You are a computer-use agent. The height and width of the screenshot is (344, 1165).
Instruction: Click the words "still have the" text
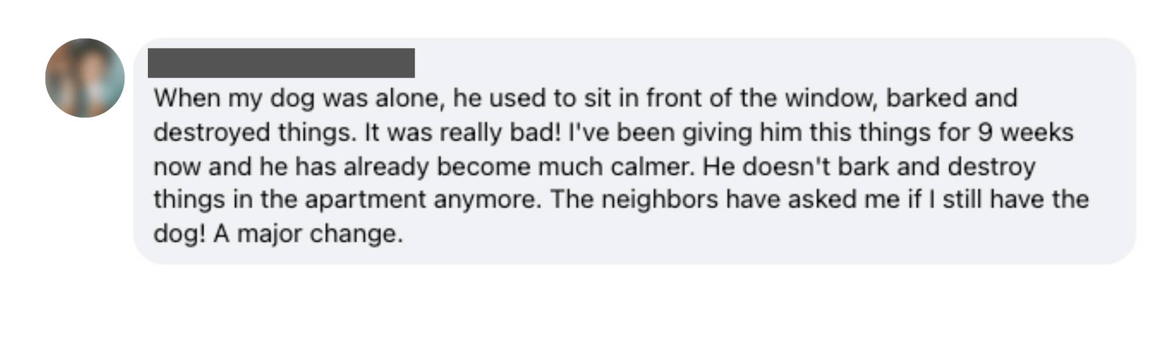(x=1016, y=200)
